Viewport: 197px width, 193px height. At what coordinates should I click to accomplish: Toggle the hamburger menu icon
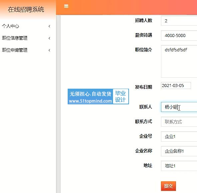click(x=66, y=6)
